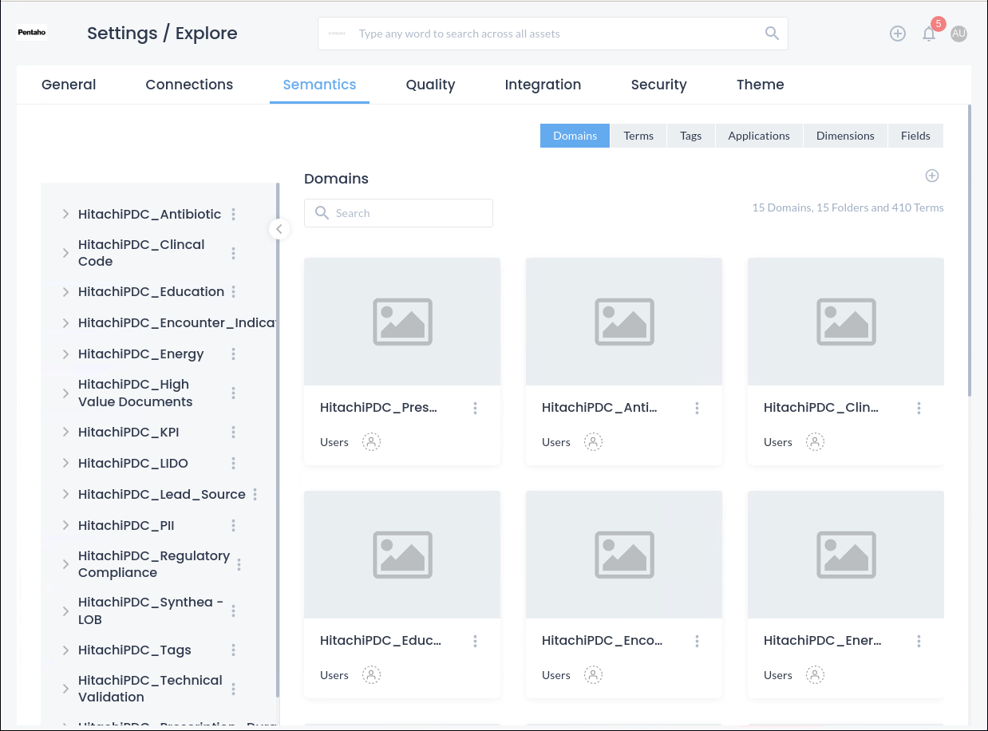Switch to the Connections tab
This screenshot has height=731, width=988.
189,85
